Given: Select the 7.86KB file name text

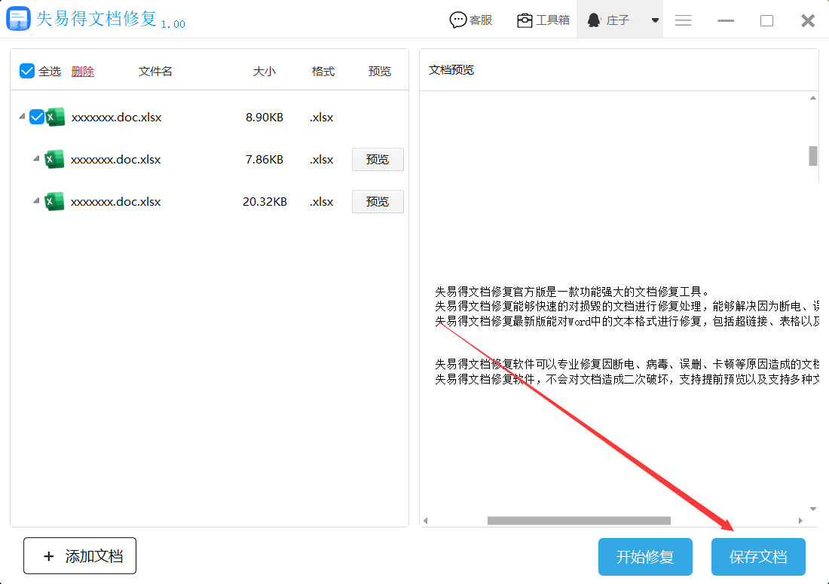Looking at the screenshot, I should pyautogui.click(x=116, y=160).
